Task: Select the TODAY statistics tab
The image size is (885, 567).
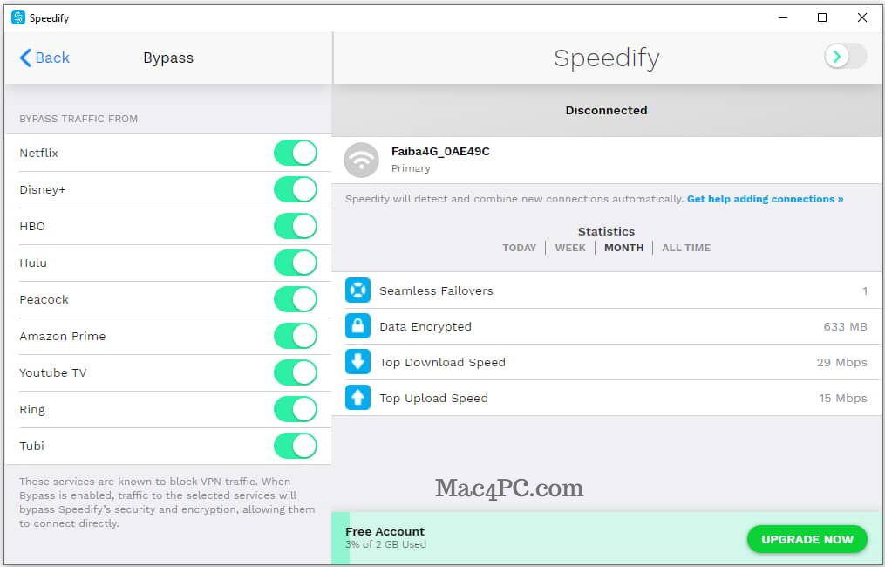Action: [520, 248]
